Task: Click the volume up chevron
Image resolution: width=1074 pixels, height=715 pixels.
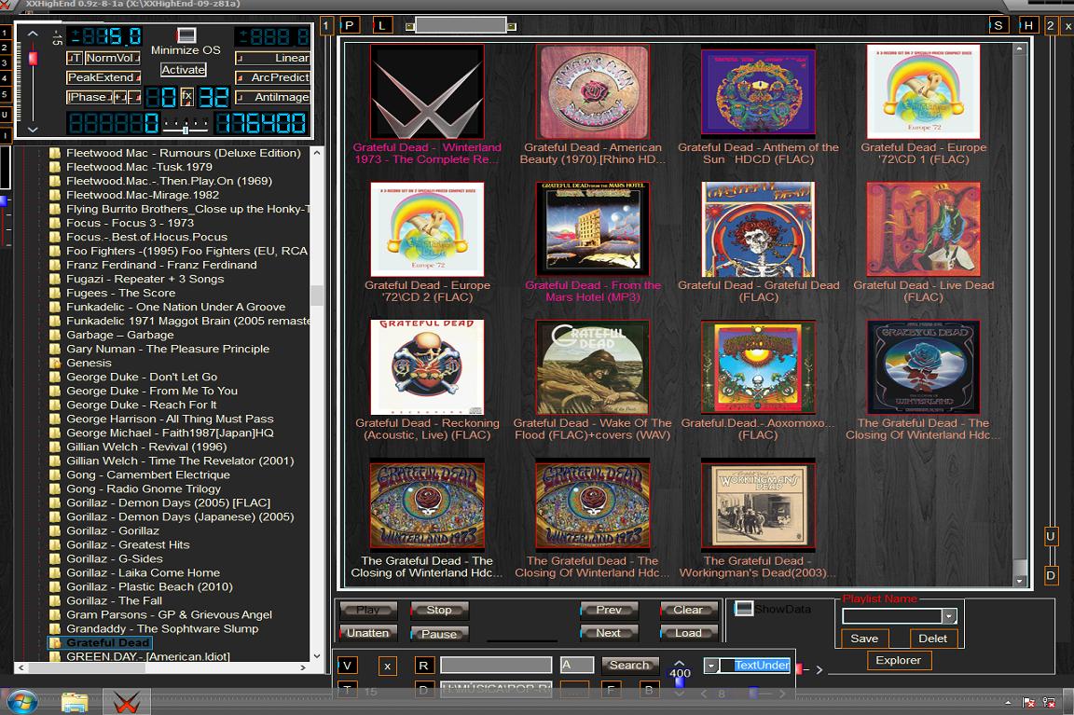Action: tap(33, 34)
